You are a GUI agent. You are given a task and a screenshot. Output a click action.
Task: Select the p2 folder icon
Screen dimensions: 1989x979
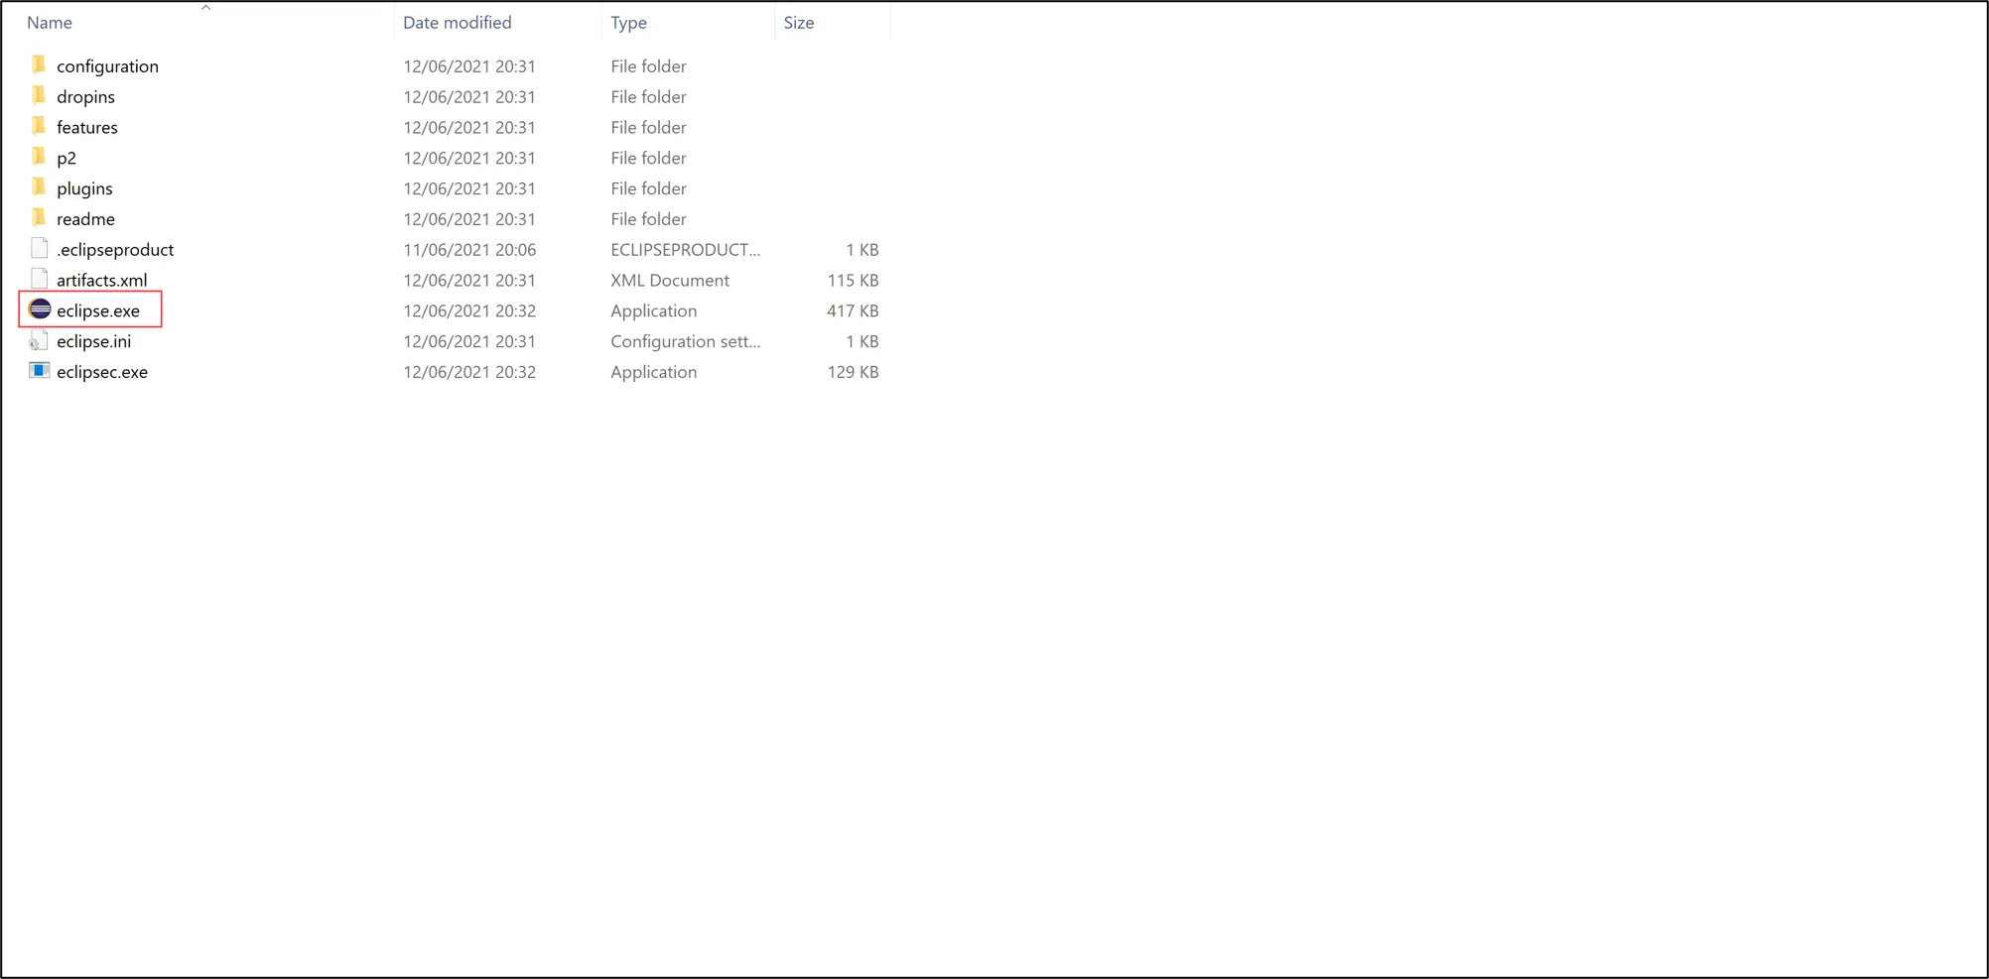[39, 158]
